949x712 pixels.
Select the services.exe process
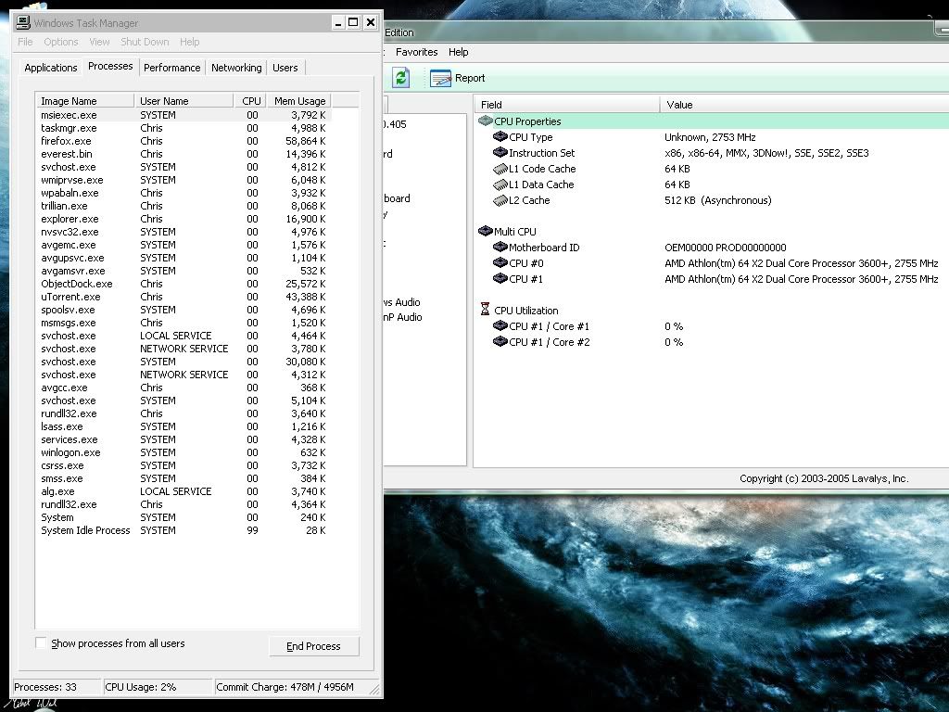184,439
